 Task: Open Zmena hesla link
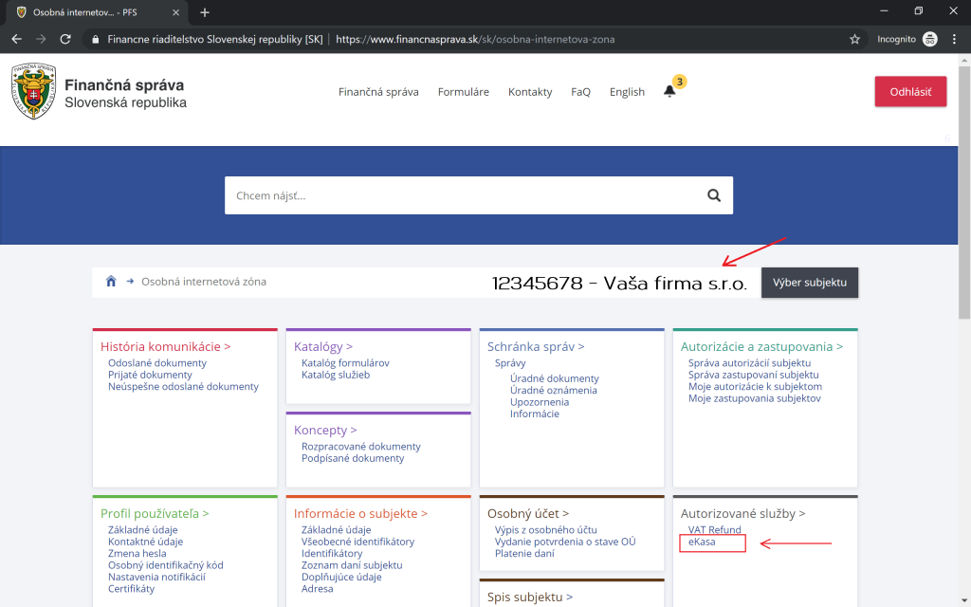click(x=137, y=553)
